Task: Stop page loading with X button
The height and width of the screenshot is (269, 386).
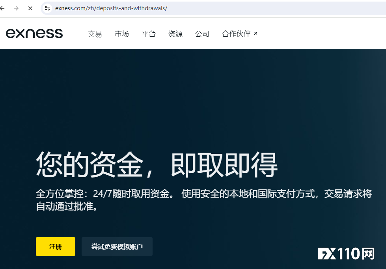Action: click(x=30, y=8)
